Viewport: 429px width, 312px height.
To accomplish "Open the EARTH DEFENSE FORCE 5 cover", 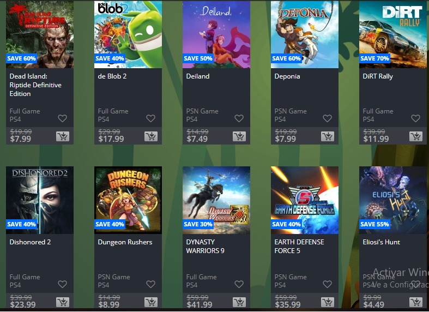I will (x=305, y=200).
